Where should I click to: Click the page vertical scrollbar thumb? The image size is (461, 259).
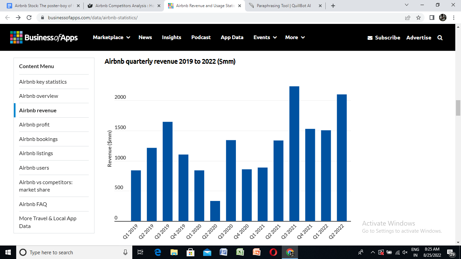[x=458, y=108]
